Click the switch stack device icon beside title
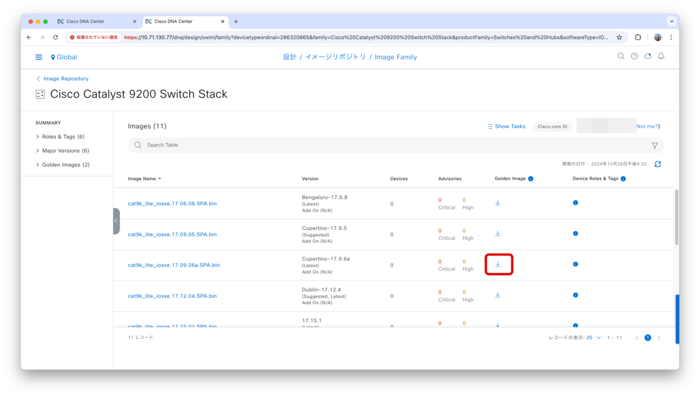The width and height of the screenshot is (700, 397). pos(40,94)
